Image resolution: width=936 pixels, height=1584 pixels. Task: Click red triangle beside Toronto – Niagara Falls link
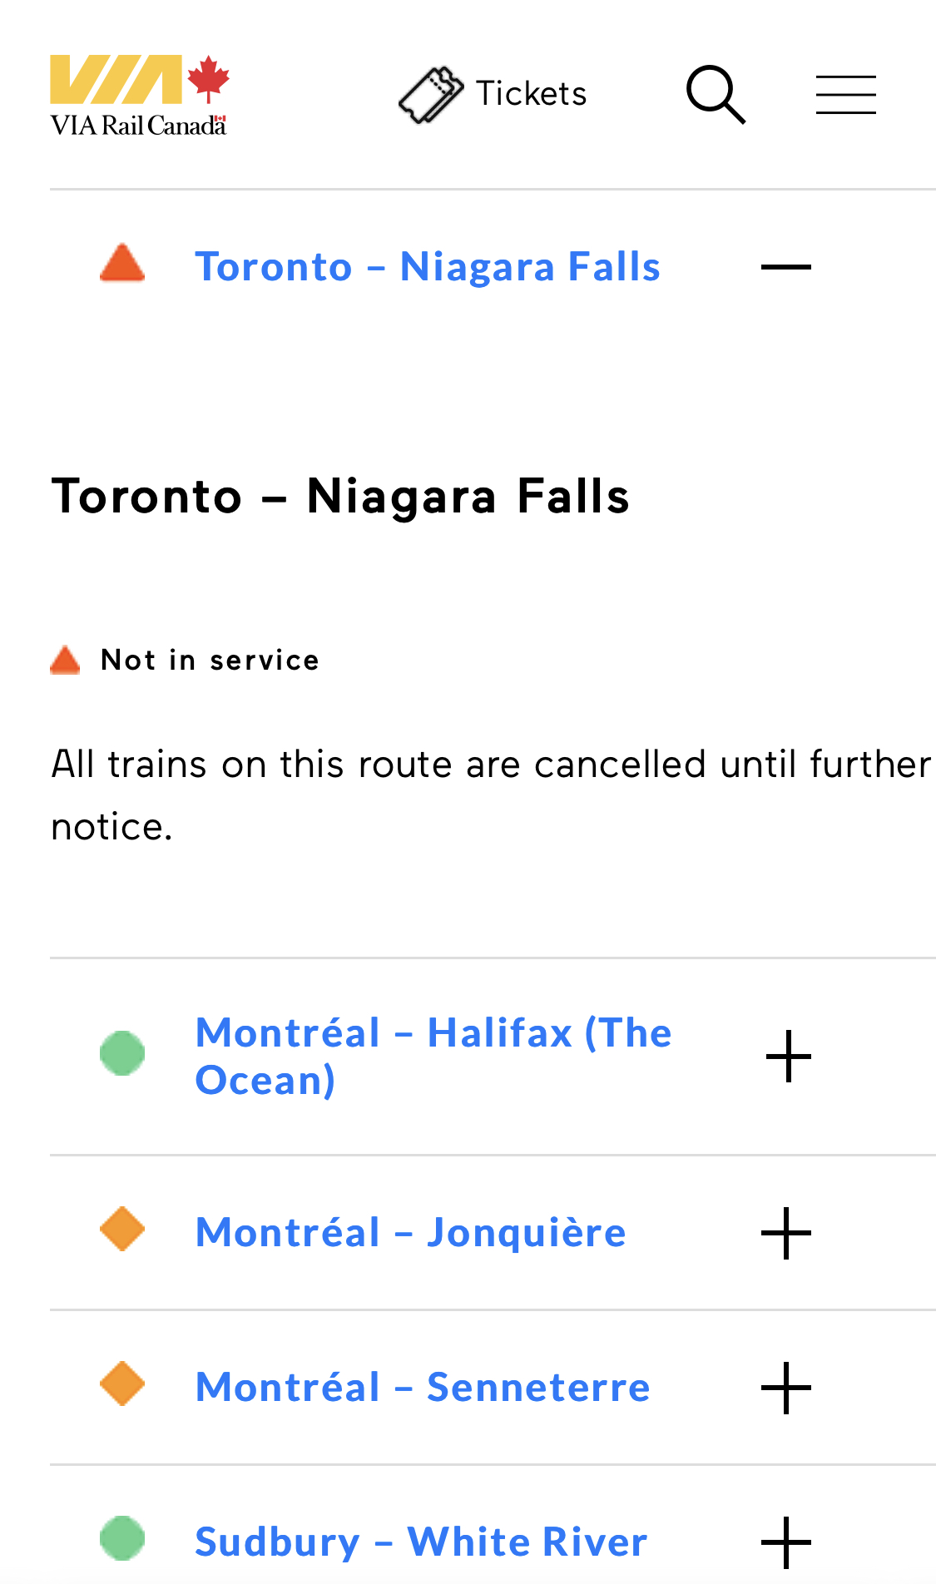[122, 265]
